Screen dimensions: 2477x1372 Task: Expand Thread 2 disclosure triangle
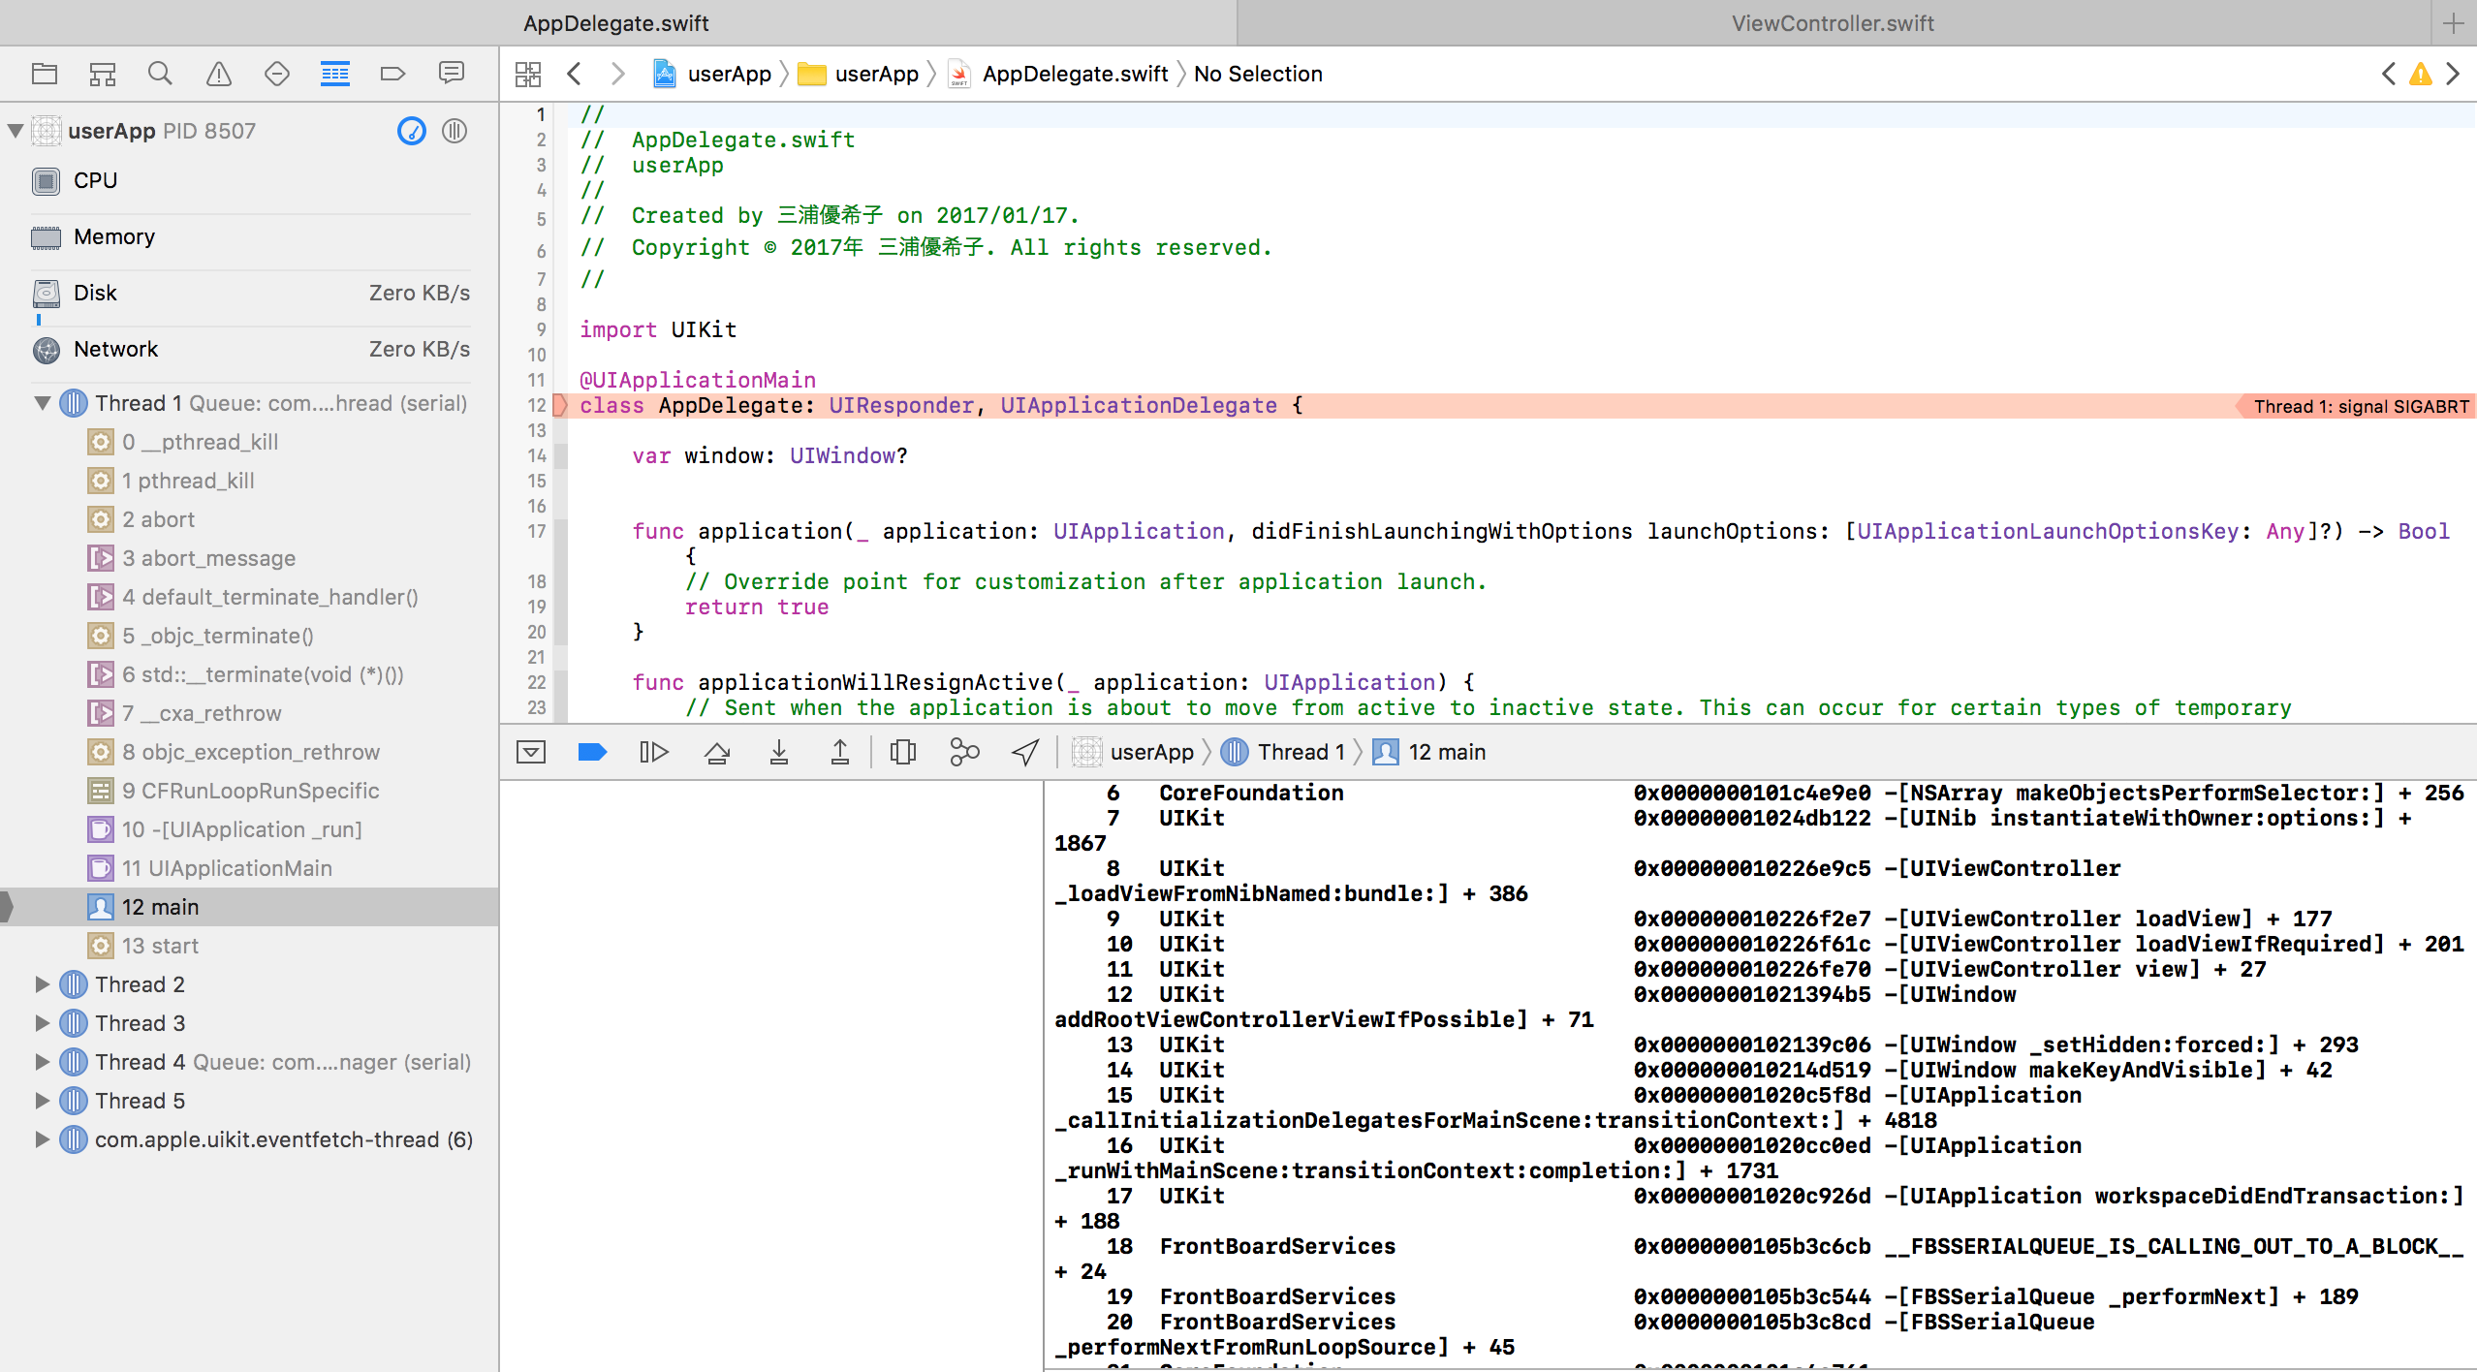click(x=42, y=984)
